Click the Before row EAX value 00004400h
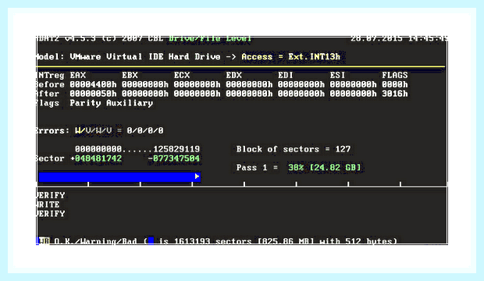The image size is (484, 281). pos(93,84)
